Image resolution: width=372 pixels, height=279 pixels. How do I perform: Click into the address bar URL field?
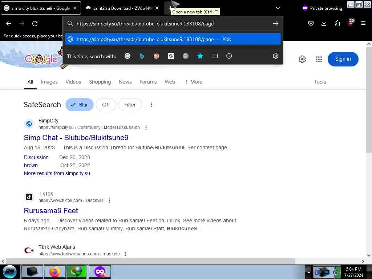[173, 24]
